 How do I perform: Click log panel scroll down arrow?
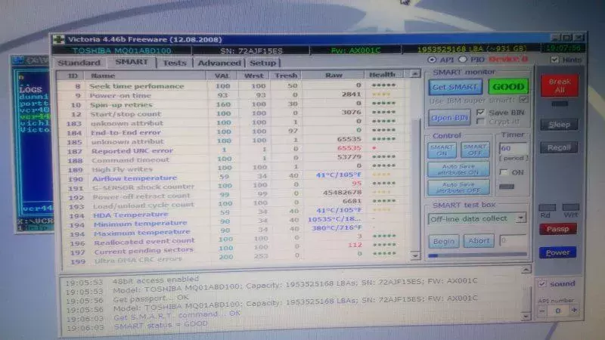coord(526,317)
